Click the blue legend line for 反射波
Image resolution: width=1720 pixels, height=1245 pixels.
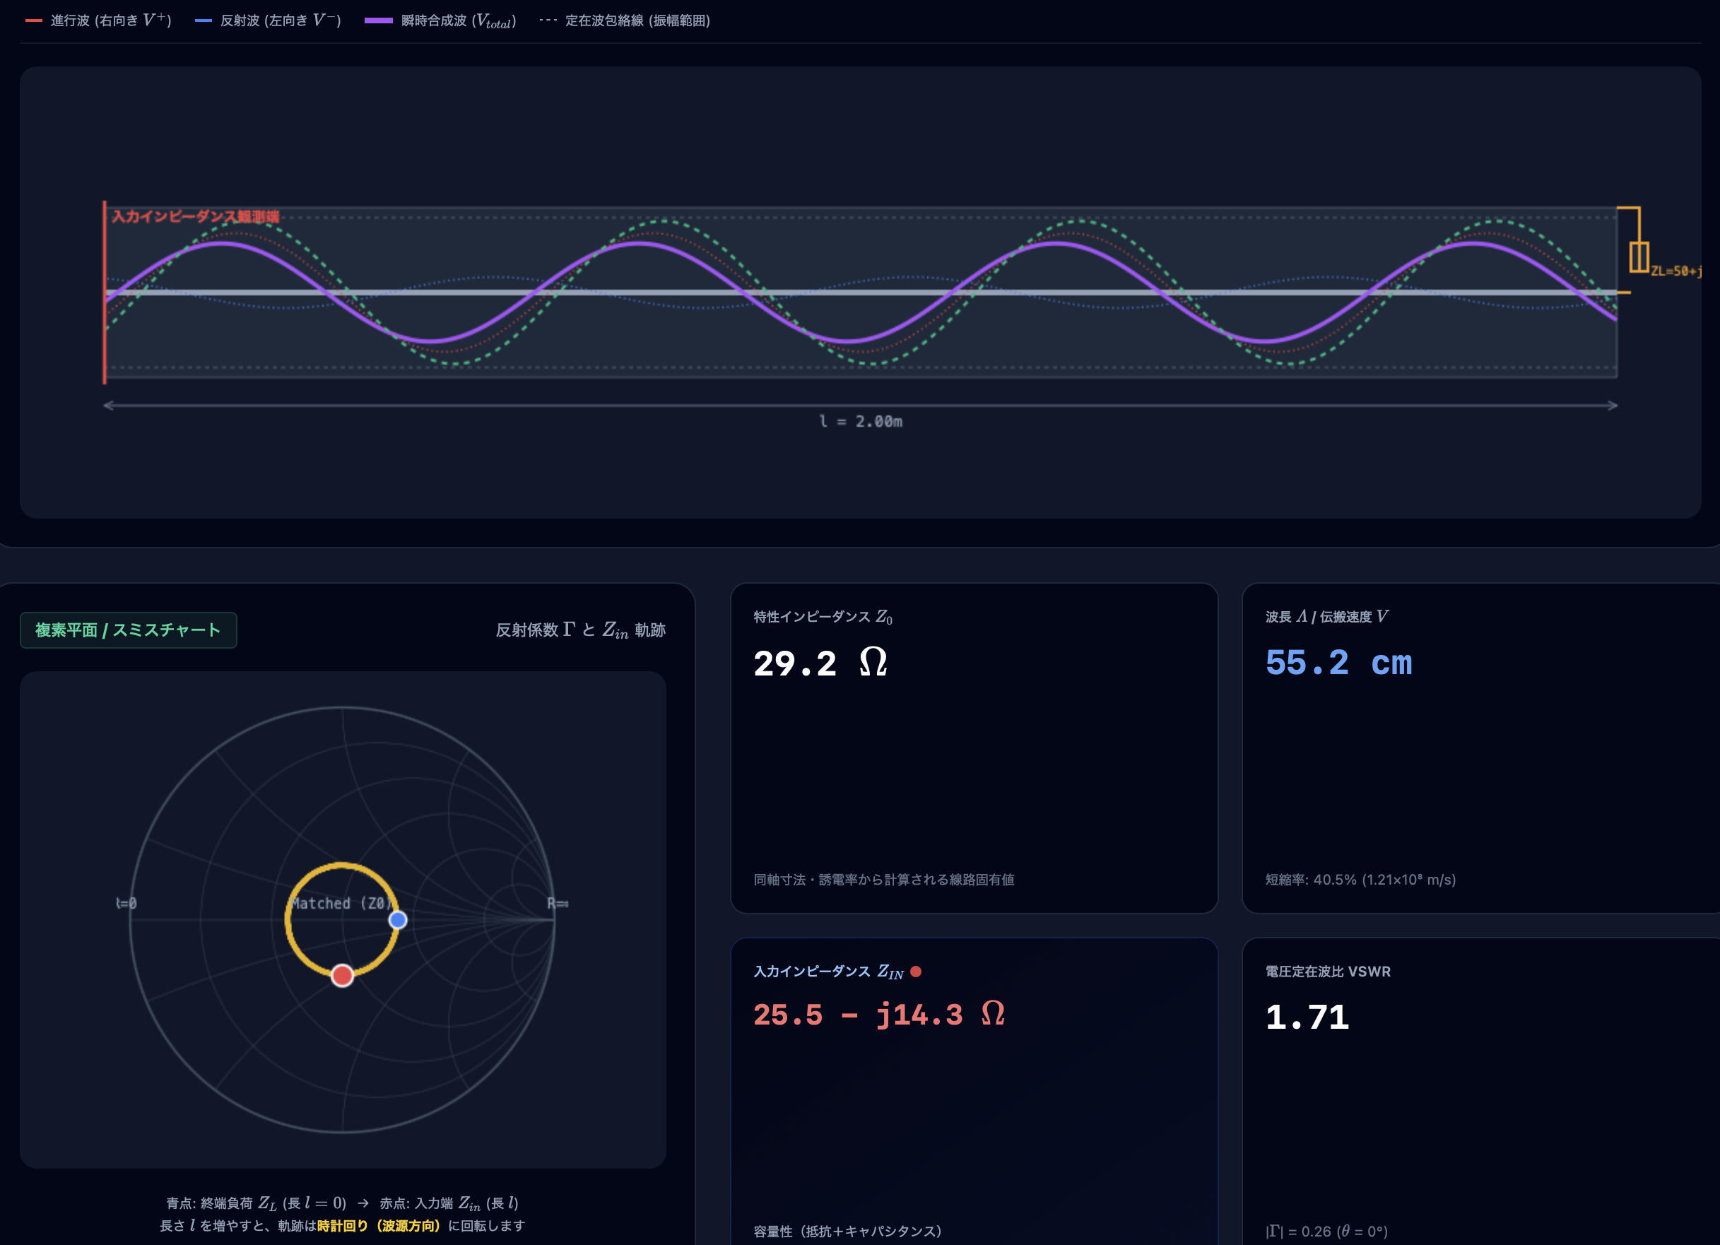click(203, 20)
